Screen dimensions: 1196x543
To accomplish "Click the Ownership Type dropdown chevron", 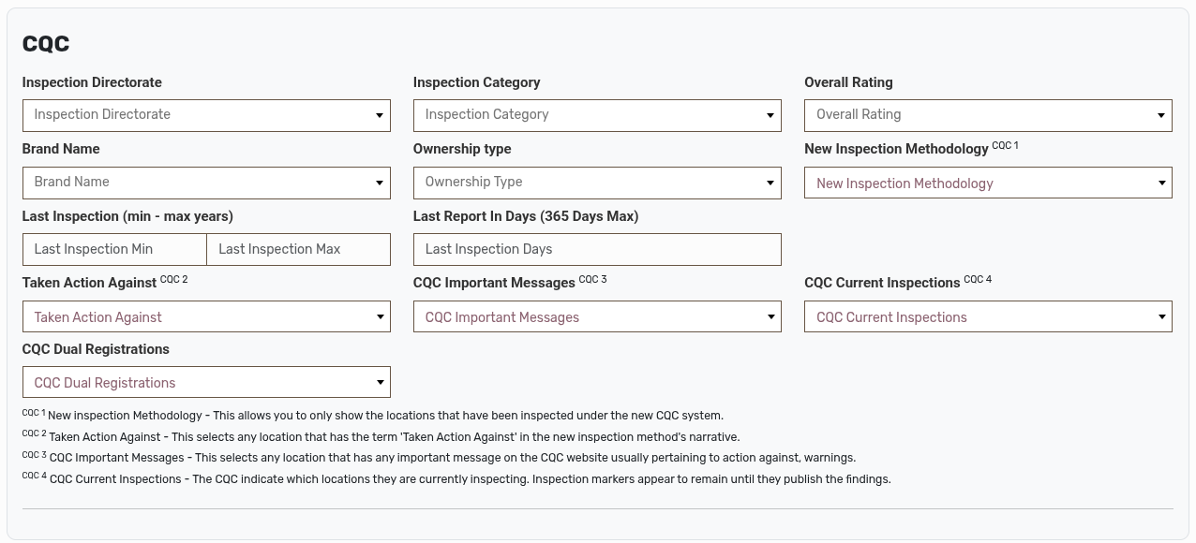I will point(770,183).
